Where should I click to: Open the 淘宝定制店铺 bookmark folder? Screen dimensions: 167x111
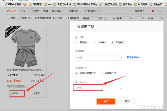[x=62, y=4]
